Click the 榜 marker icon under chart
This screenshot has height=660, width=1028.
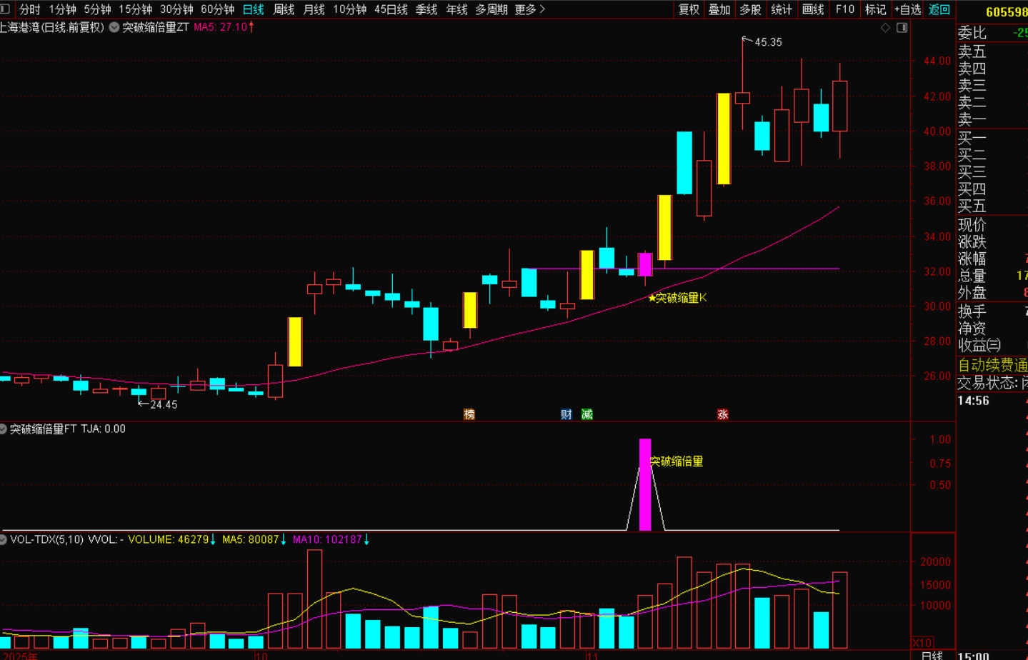coord(469,414)
